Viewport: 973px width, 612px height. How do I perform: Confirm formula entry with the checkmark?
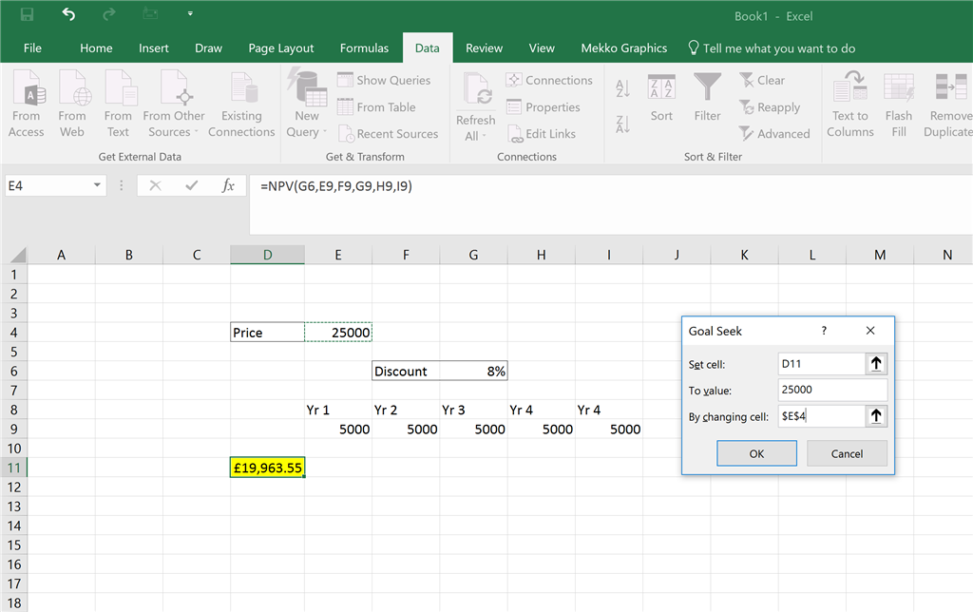192,185
